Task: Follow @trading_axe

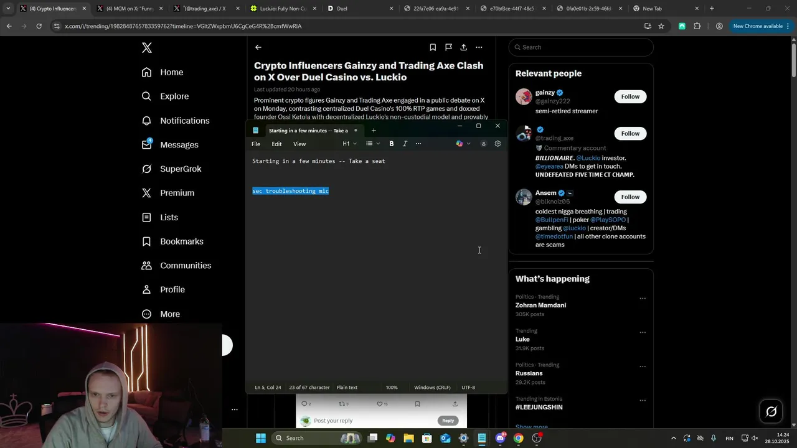Action: tap(630, 134)
